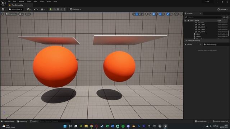Open the Edit menu
The width and height of the screenshot is (230, 129).
14,1
